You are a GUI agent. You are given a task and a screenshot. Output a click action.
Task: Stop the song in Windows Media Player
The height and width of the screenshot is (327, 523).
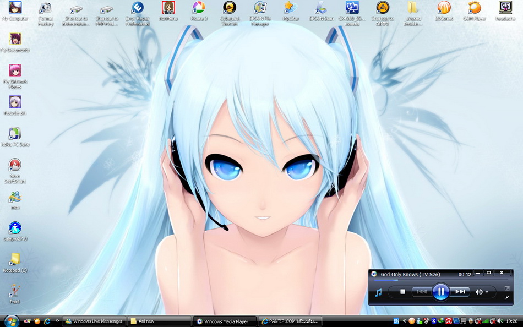point(402,292)
